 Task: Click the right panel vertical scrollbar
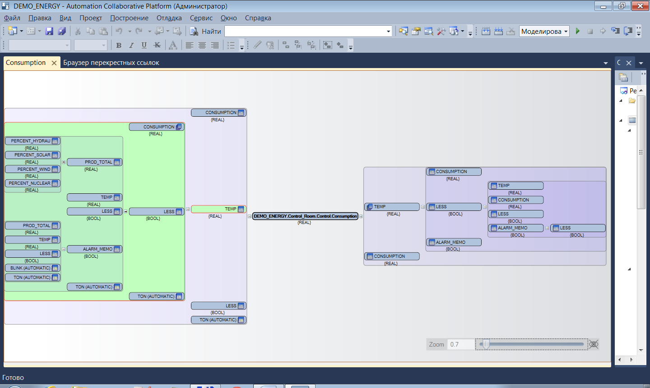(x=641, y=152)
